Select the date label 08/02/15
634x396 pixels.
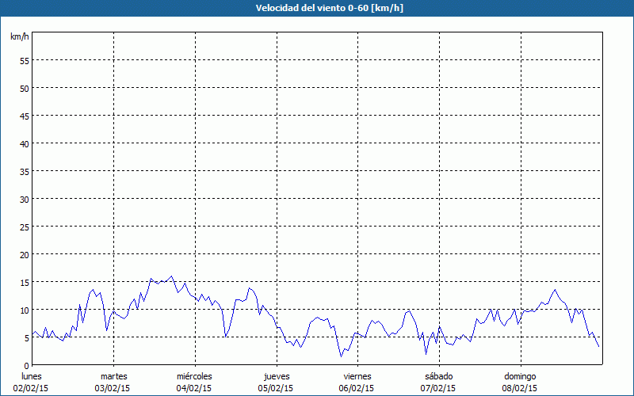pyautogui.click(x=520, y=388)
